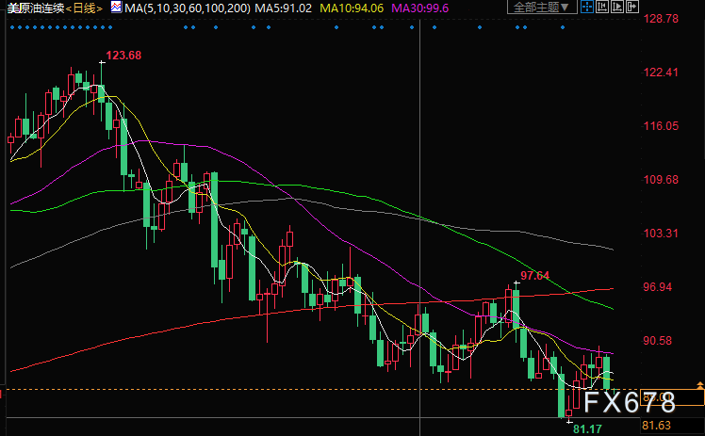Select the MA5:91.02 value label
The image size is (705, 436).
[284, 8]
